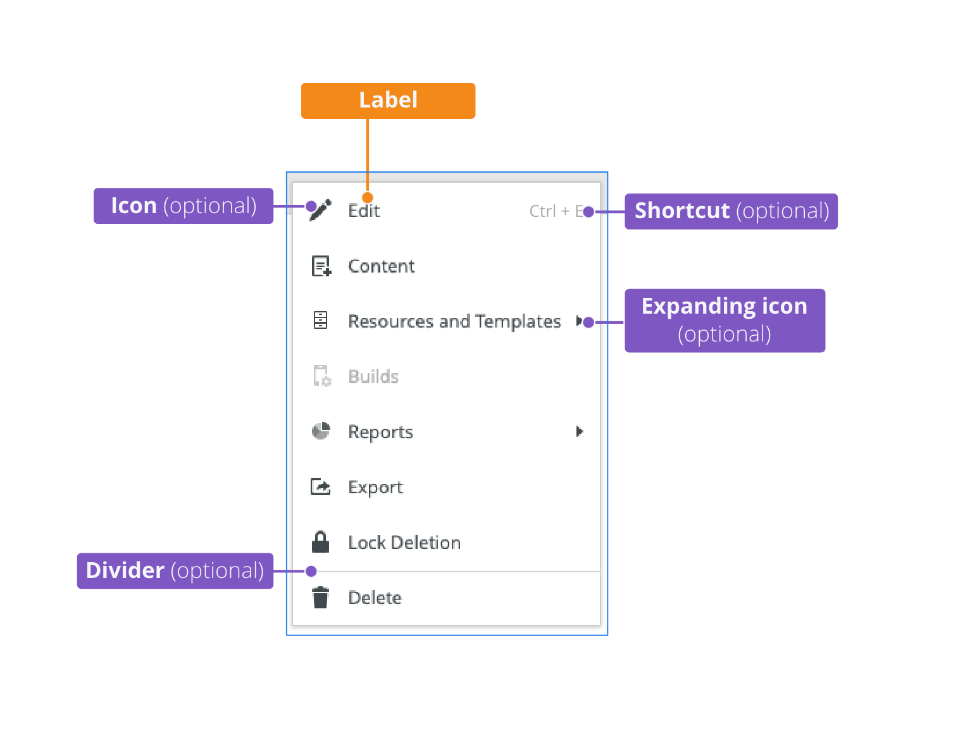The width and height of the screenshot is (958, 750).
Task: Choose the Export menu entry
Action: [446, 487]
